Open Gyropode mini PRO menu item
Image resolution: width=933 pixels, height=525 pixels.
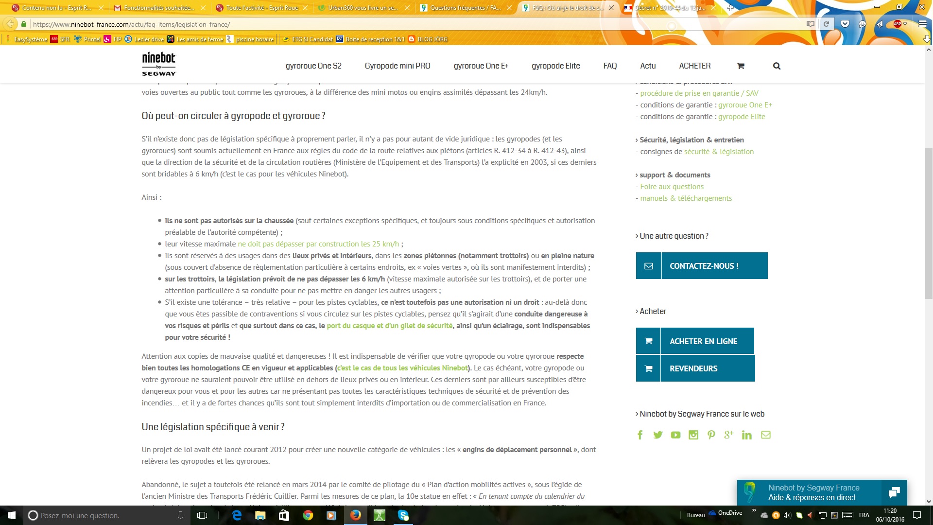click(397, 66)
